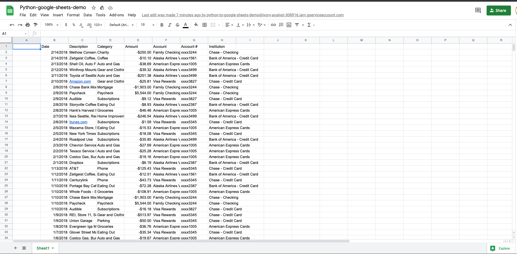Select row 10 header
This screenshot has width=517, height=254.
pyautogui.click(x=6, y=99)
